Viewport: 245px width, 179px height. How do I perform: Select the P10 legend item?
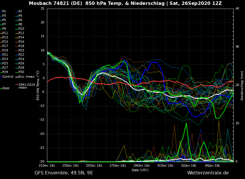pos(21,29)
